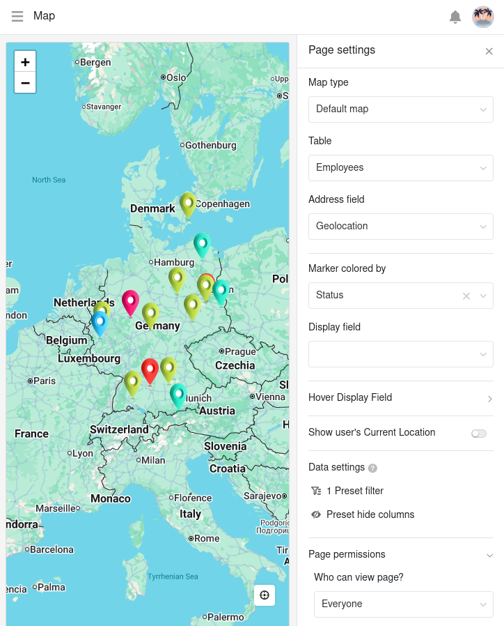The width and height of the screenshot is (504, 626).
Task: Zoom out on the map
Action: 25,83
